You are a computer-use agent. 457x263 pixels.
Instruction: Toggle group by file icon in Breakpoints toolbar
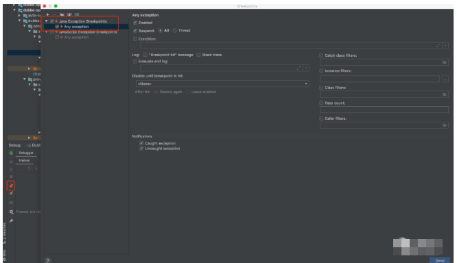click(x=69, y=14)
